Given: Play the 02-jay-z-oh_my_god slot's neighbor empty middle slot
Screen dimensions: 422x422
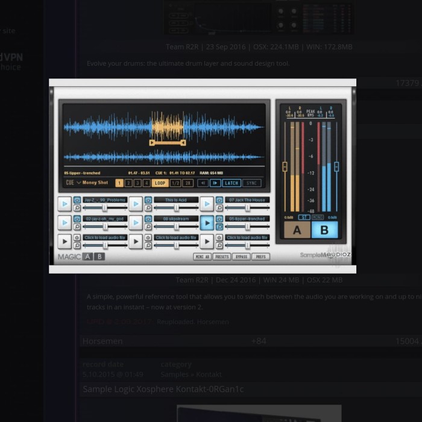Looking at the screenshot, I should [136, 241].
